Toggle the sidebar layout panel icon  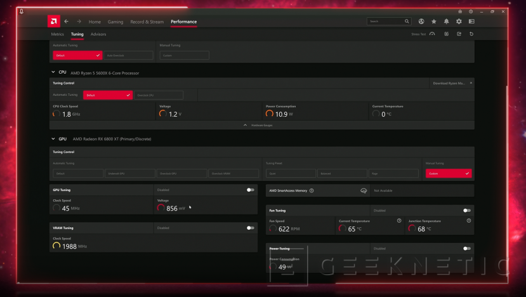tap(471, 22)
